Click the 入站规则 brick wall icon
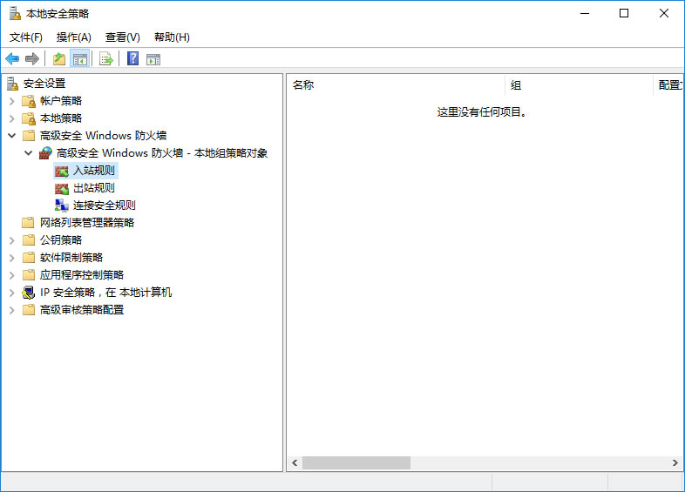Screen dimensions: 685x492 [62, 171]
